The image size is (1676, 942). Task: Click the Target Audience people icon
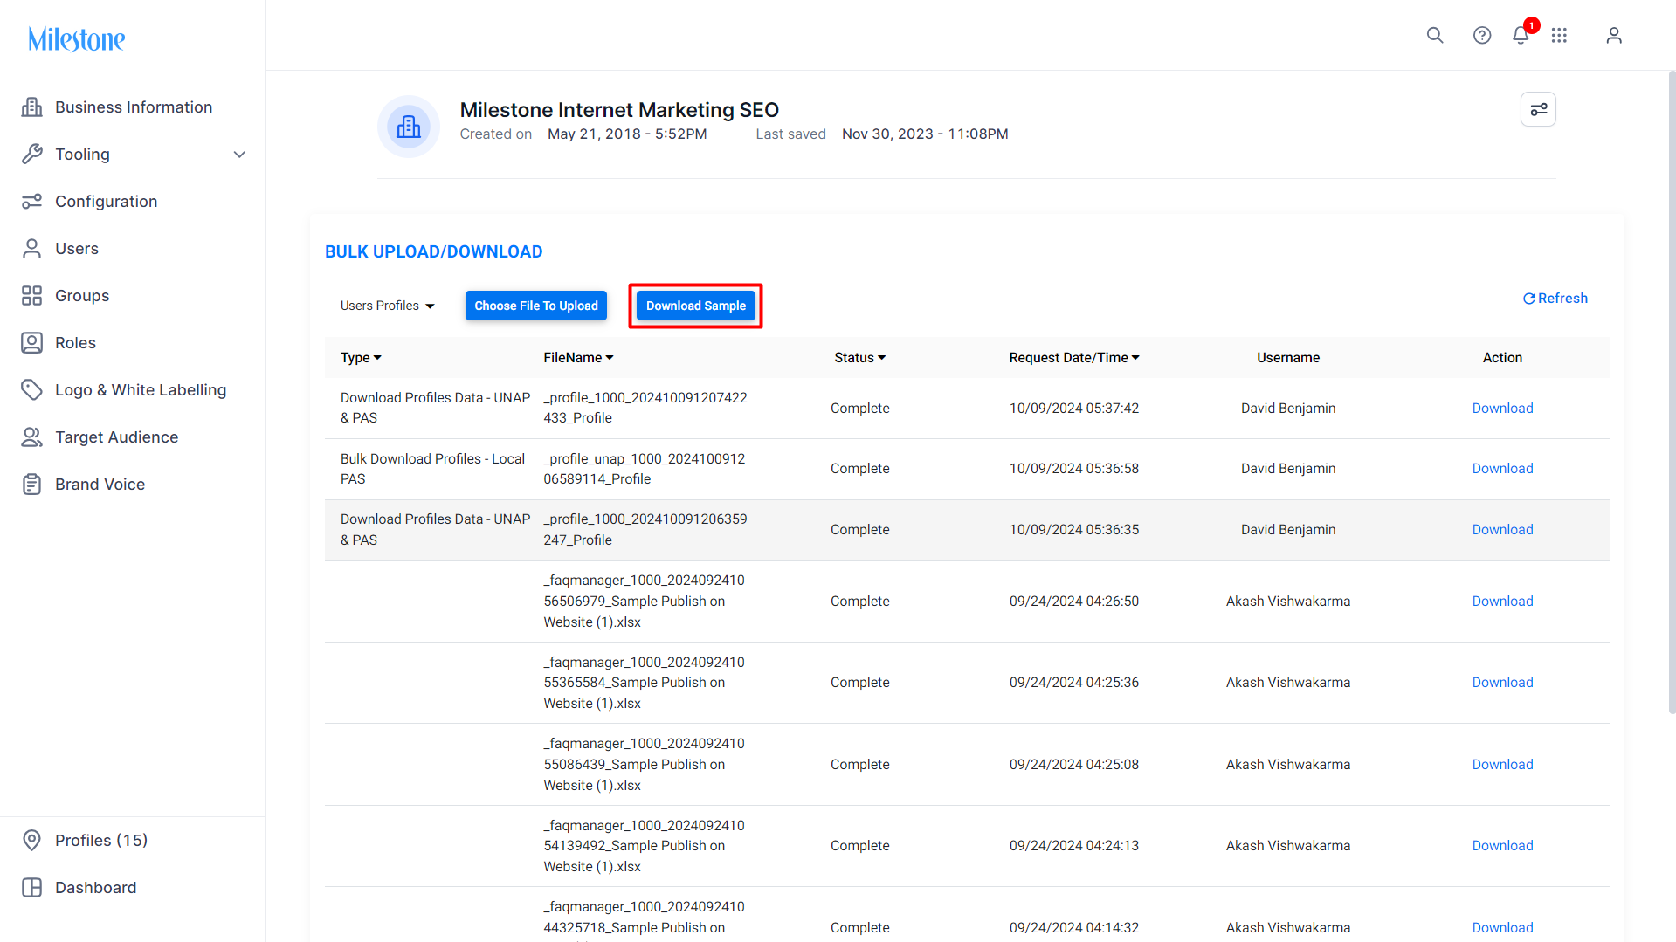click(32, 437)
